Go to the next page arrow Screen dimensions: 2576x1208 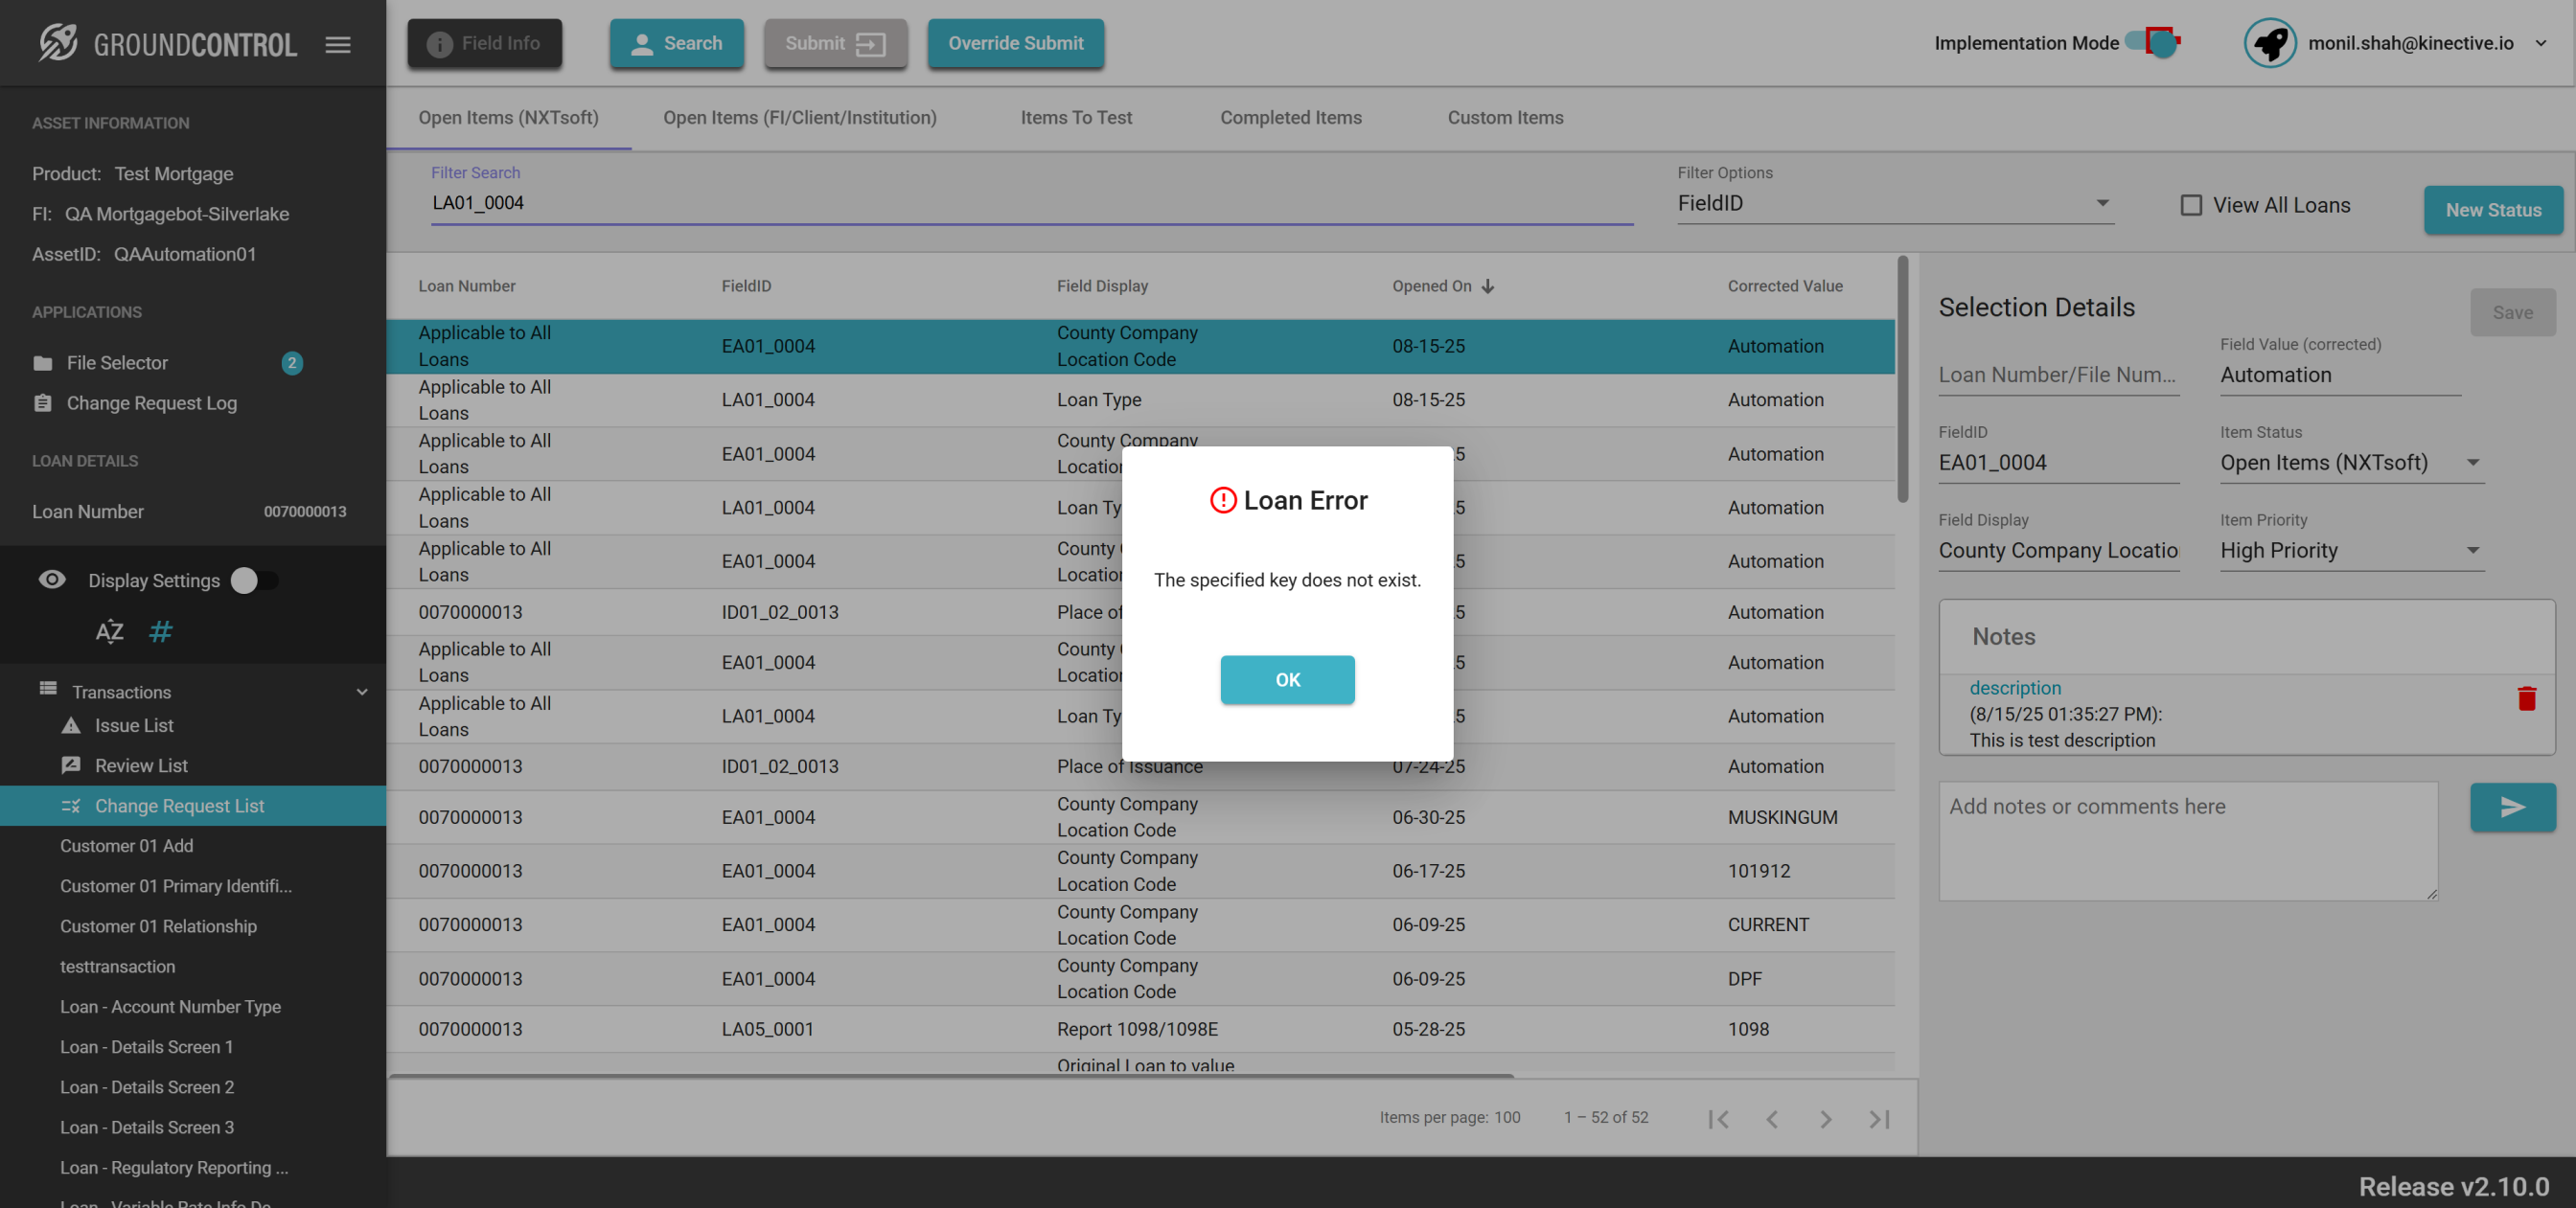tap(1825, 1119)
